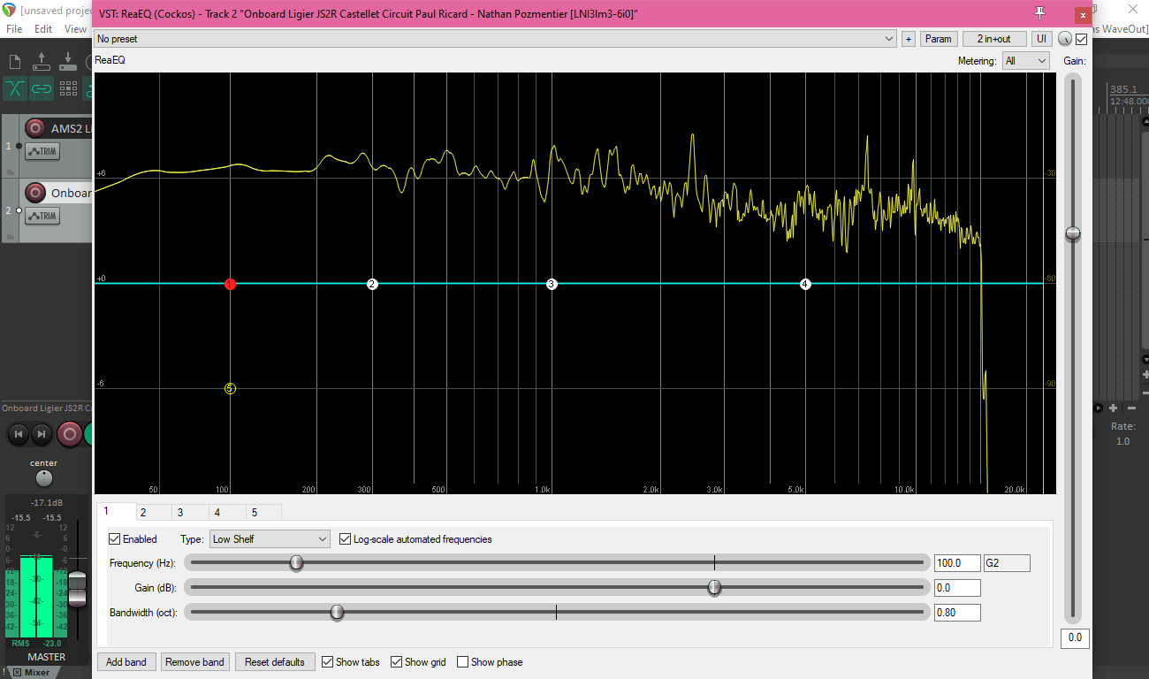Click the folder icon on track 1
Image resolution: width=1149 pixels, height=679 pixels.
point(11,171)
